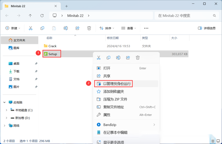
Task: Go forward with the right arrow
Action: (x=18, y=15)
